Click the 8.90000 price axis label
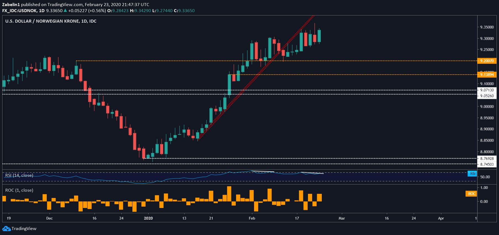 tap(487, 129)
